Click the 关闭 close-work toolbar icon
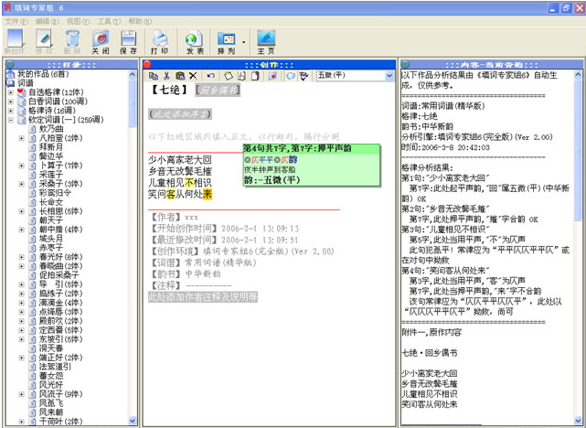Viewport: 586px width, 428px height. pyautogui.click(x=101, y=41)
